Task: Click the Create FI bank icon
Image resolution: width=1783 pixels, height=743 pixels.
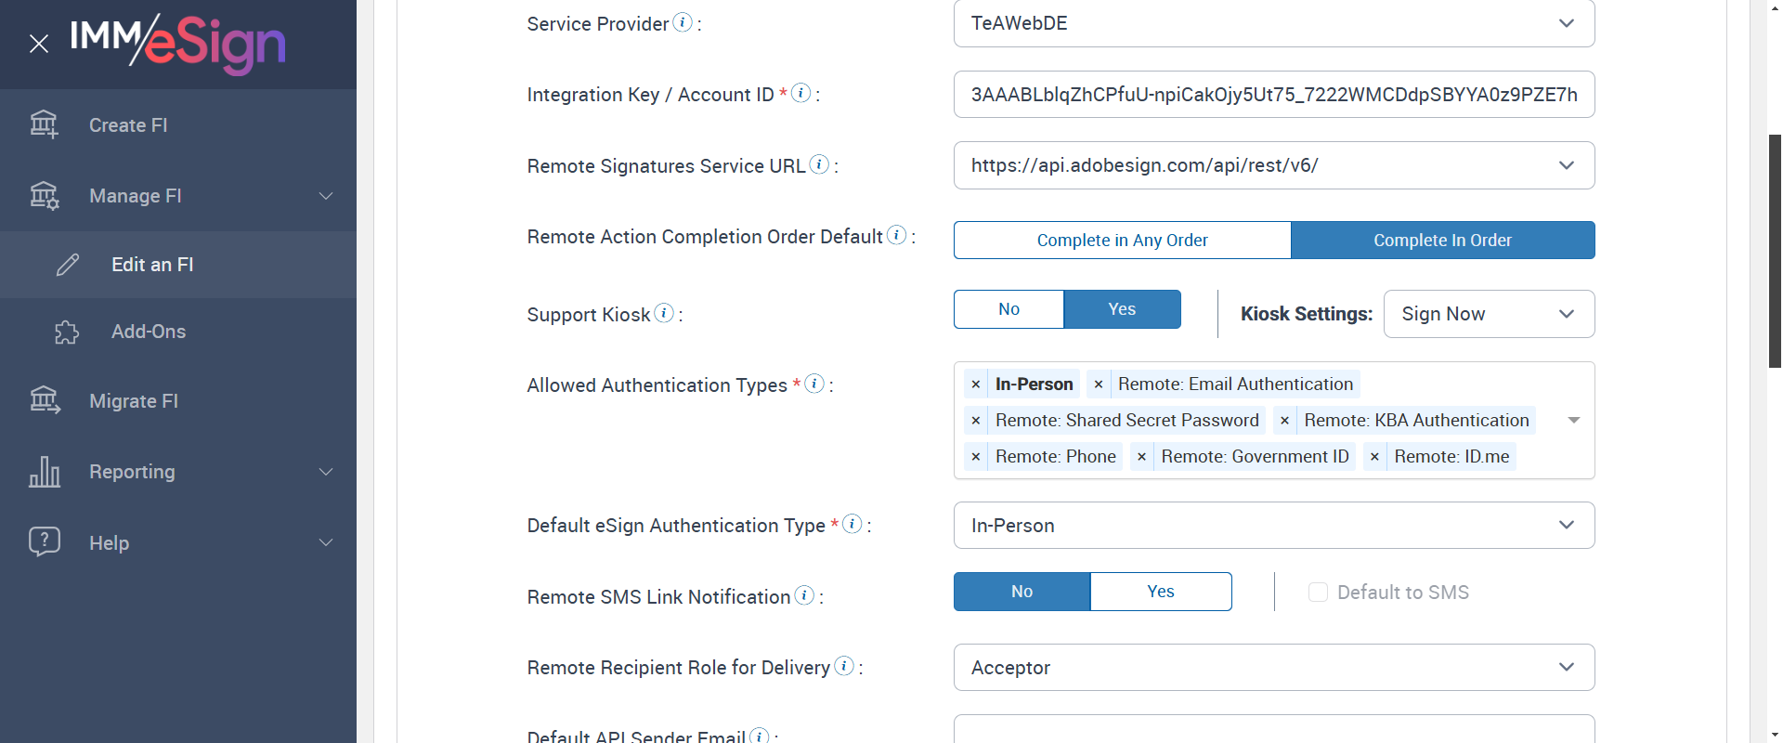Action: [44, 124]
